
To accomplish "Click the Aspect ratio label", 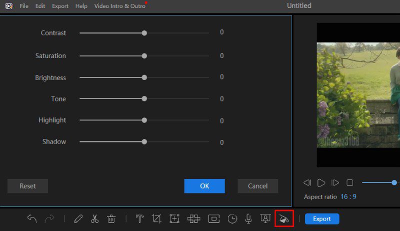I will click(x=320, y=197).
